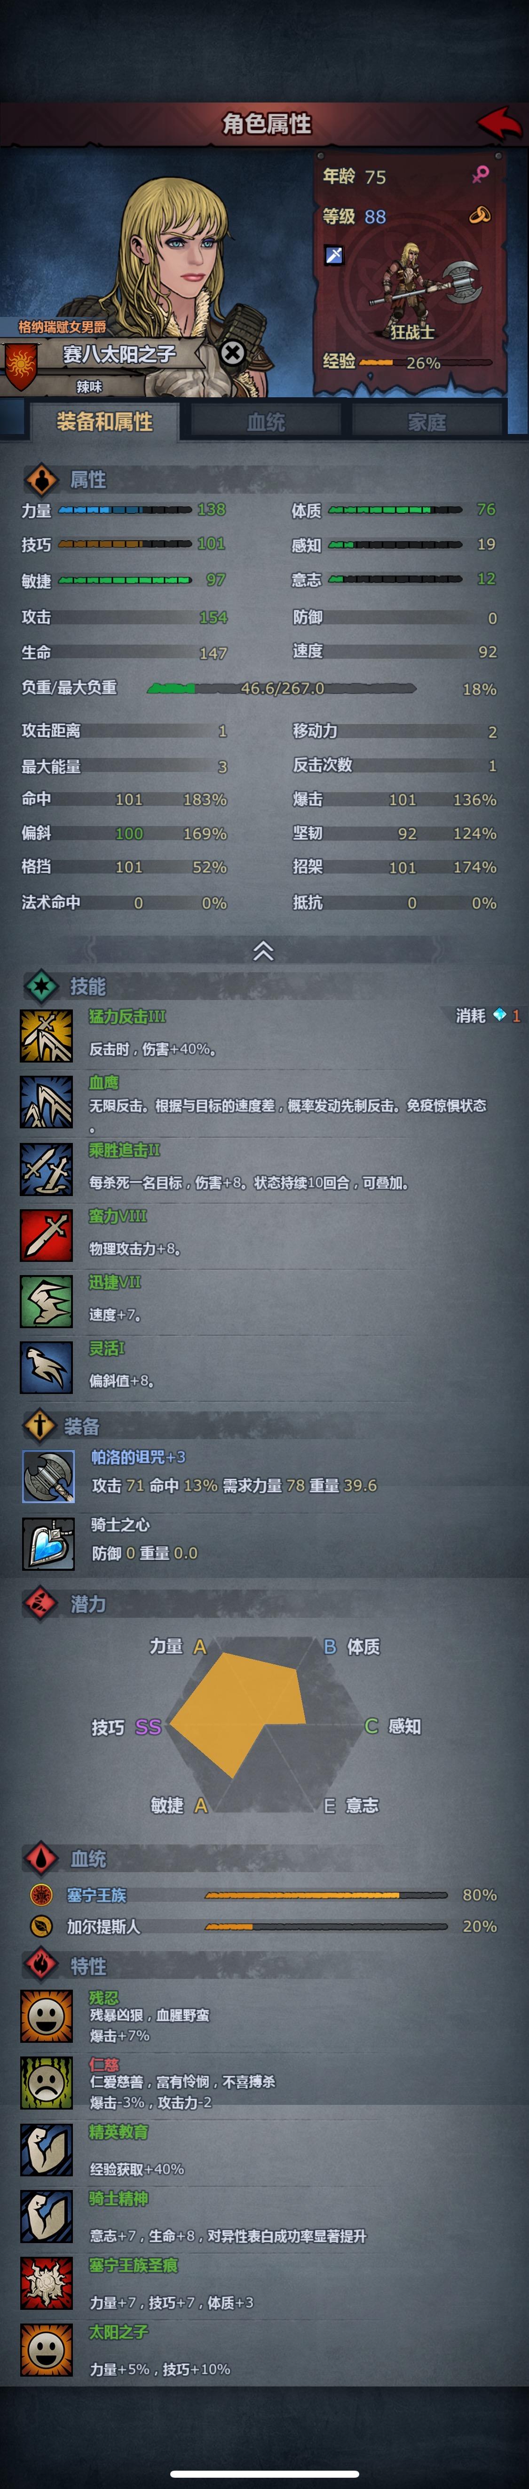Viewport: 529px width, 2489px height.
Task: Tap the blue sword status icon
Action: coord(334,255)
